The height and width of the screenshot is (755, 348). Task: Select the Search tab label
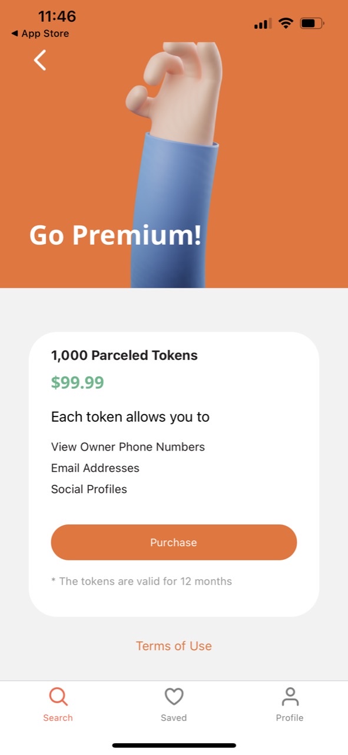tap(58, 718)
